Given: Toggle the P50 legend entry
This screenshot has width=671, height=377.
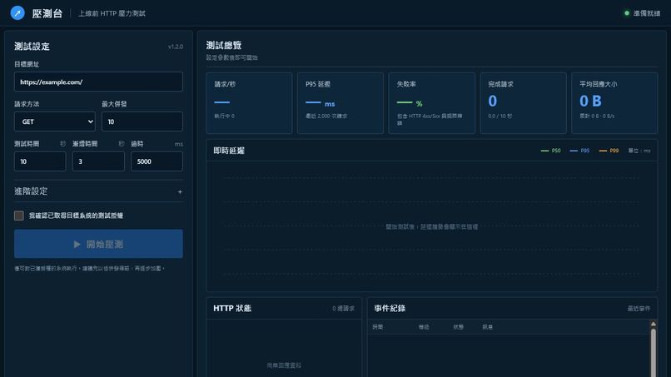Looking at the screenshot, I should [x=551, y=151].
